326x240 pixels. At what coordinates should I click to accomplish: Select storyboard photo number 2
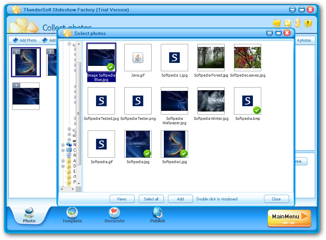point(52,62)
